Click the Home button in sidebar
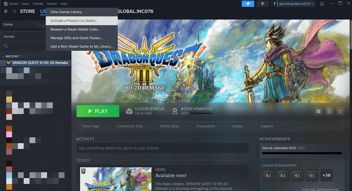 point(24,25)
